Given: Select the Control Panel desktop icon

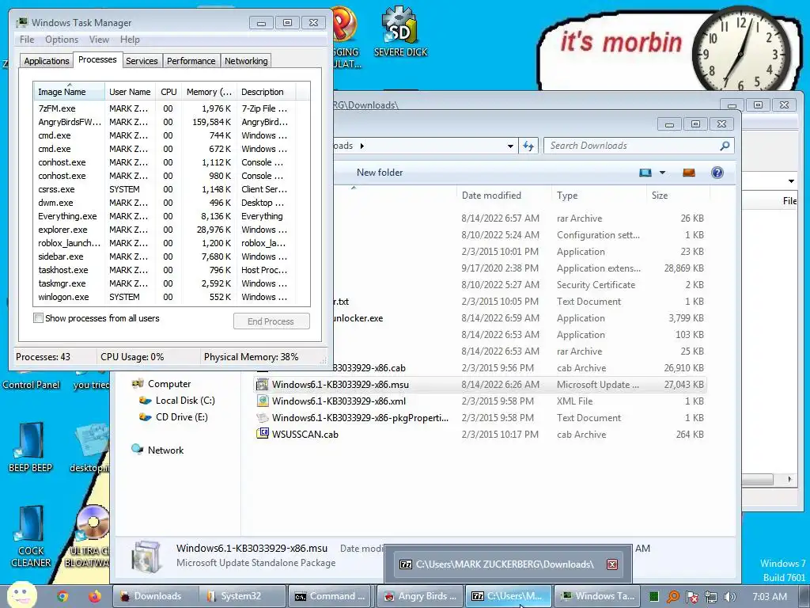Looking at the screenshot, I should click(x=31, y=381).
